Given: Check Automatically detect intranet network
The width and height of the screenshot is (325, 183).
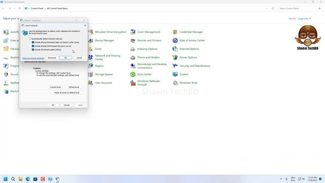Looking at the screenshot, I should 30,39.
